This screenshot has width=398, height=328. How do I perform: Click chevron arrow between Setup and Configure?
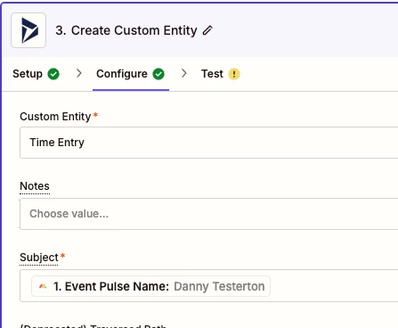[x=78, y=73]
